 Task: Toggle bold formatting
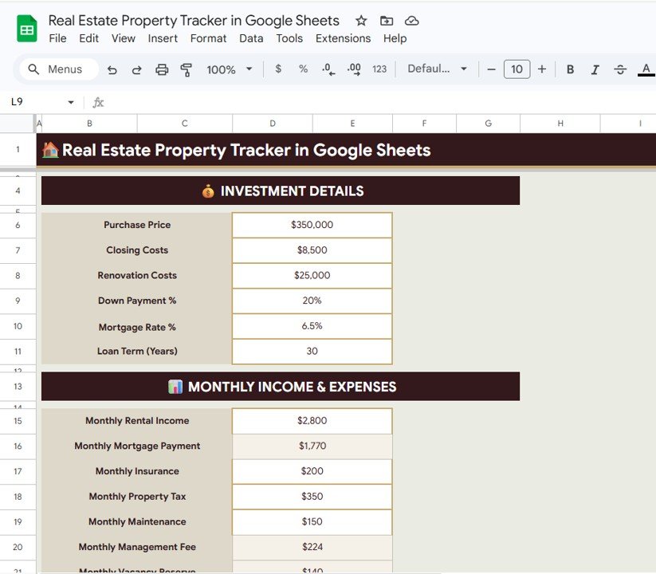pyautogui.click(x=570, y=69)
